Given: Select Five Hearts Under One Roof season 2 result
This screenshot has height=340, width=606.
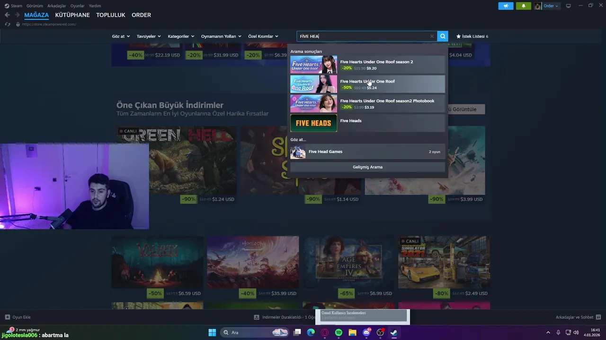Looking at the screenshot, I should pos(367,65).
